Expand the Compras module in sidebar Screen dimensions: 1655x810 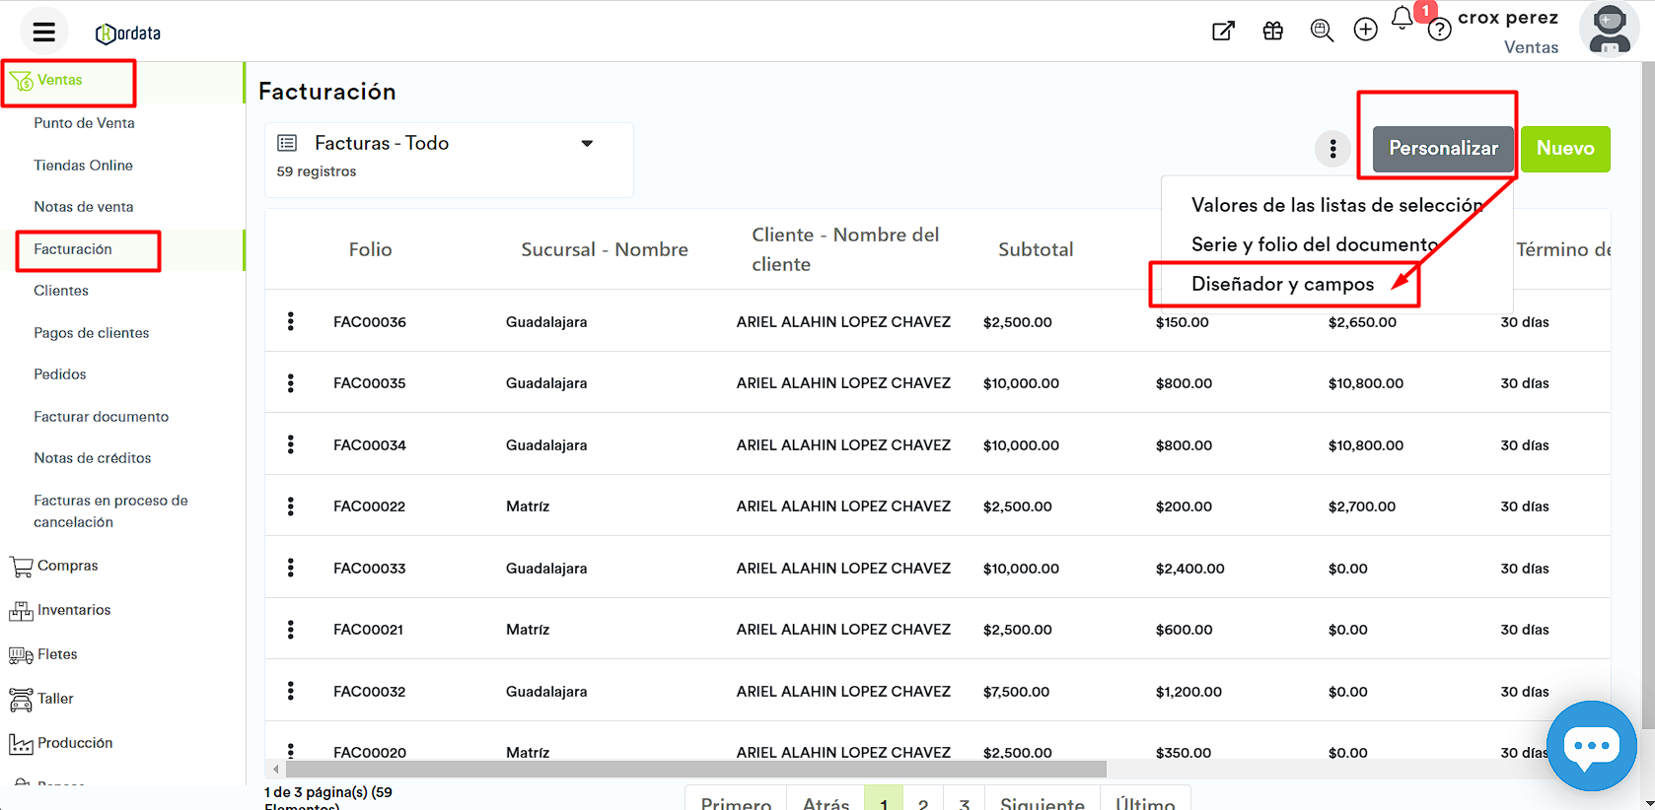tap(67, 566)
